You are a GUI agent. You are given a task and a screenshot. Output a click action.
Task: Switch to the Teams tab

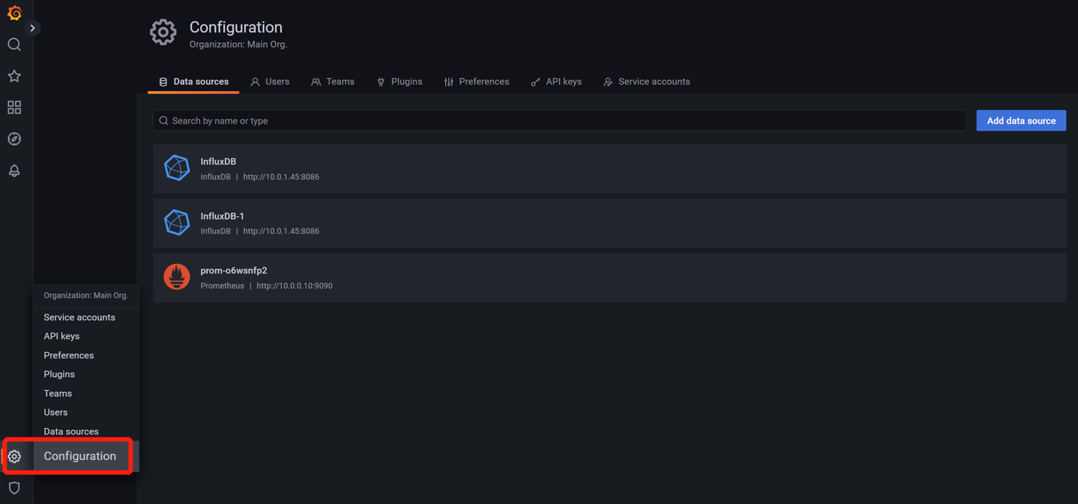(333, 82)
